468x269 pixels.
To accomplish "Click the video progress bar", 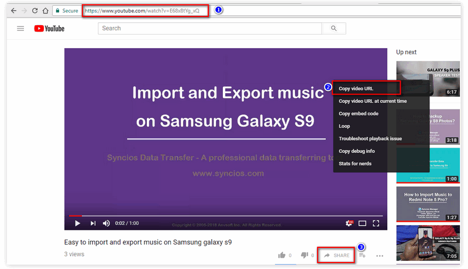I will [x=226, y=216].
